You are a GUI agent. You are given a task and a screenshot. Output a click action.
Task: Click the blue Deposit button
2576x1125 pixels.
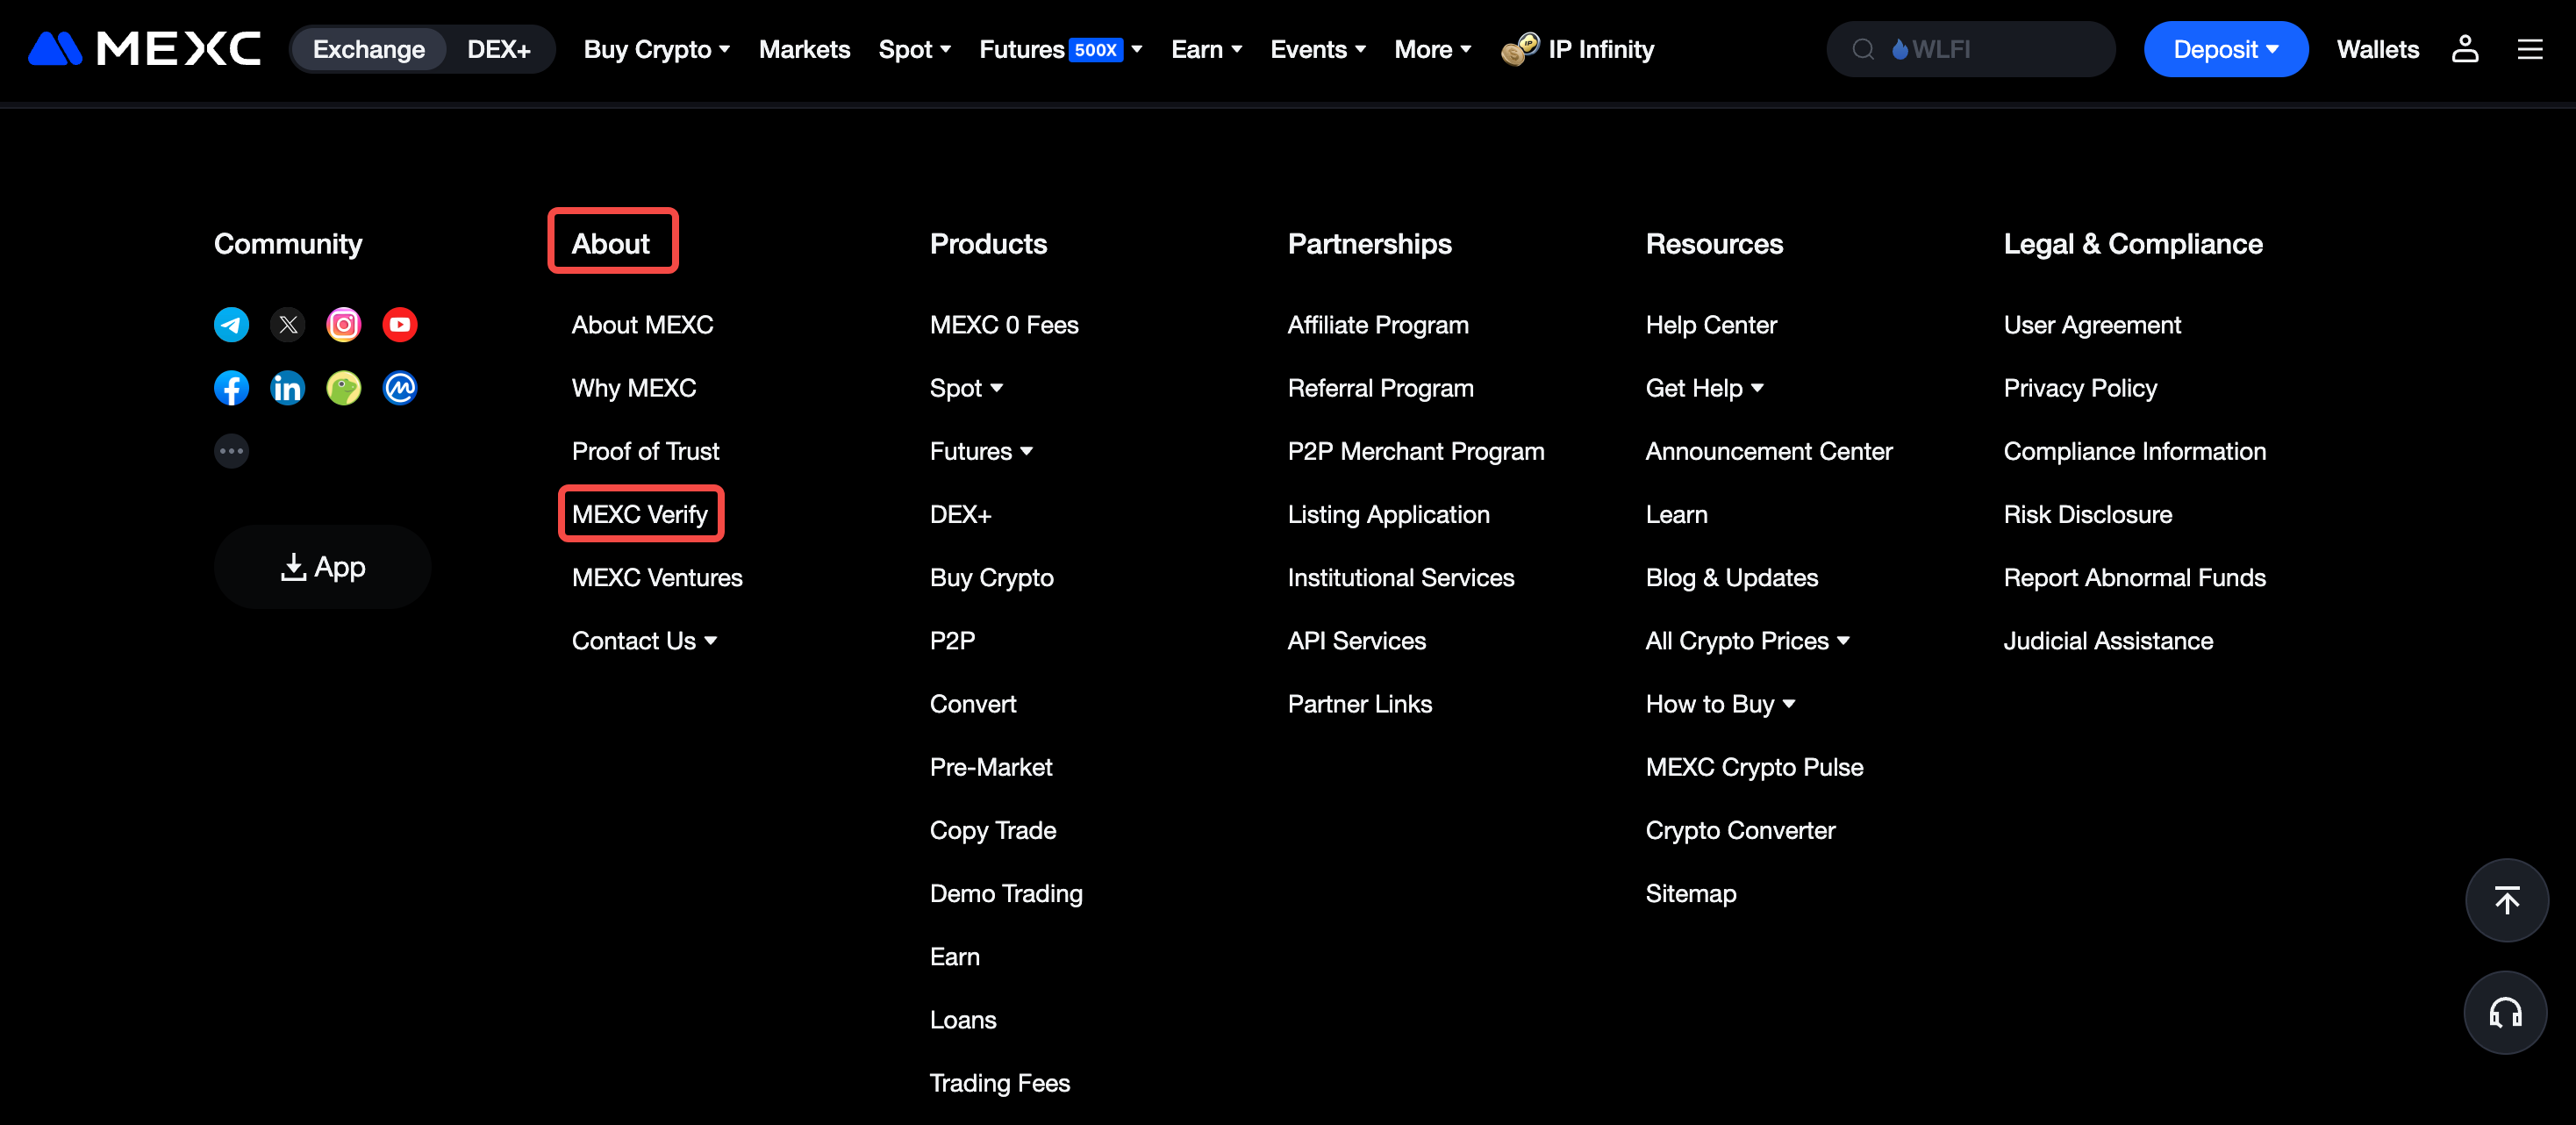pyautogui.click(x=2225, y=49)
